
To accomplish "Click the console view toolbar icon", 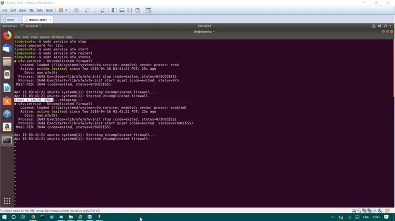I will pyautogui.click(x=149, y=10).
